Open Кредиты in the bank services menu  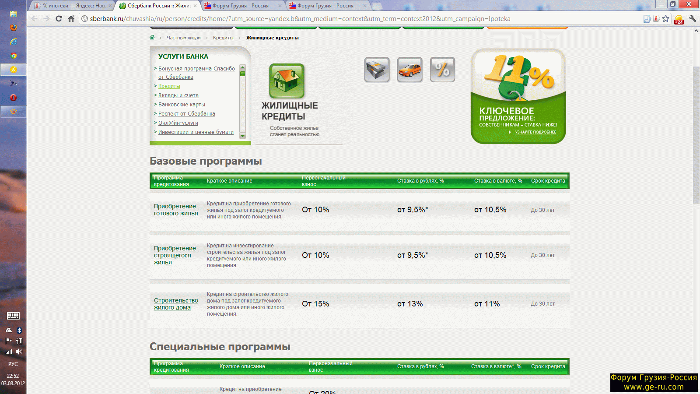169,86
